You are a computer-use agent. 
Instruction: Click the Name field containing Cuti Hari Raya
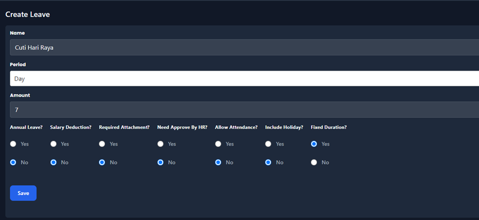pos(244,47)
